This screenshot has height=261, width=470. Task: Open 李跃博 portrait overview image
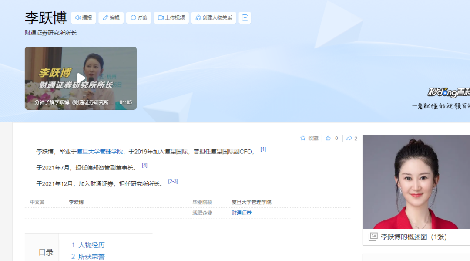(416, 182)
